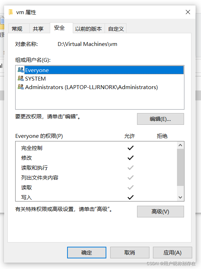Click the Everyone 的权限(P) label
The width and height of the screenshot is (201, 269).
pos(39,136)
